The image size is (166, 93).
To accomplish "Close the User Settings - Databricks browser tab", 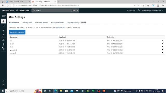I will click(x=55, y=2).
